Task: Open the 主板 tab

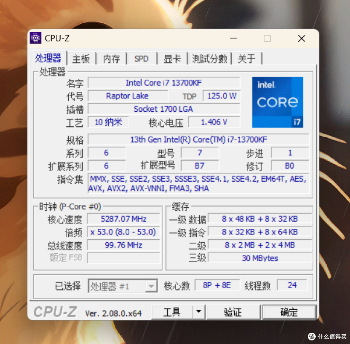Action: pos(81,59)
